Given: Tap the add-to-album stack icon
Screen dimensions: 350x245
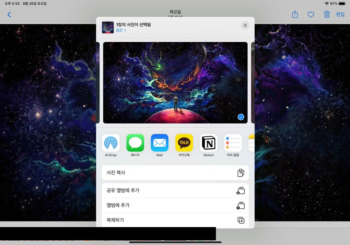Looking at the screenshot, I should tap(241, 206).
